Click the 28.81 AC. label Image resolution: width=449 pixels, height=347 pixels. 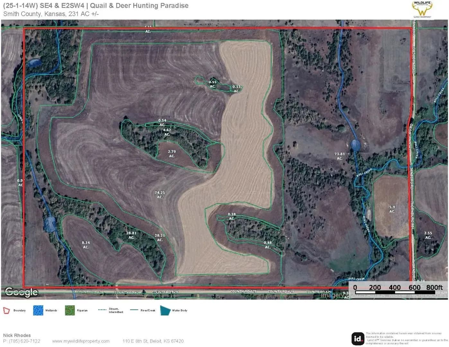[131, 235]
